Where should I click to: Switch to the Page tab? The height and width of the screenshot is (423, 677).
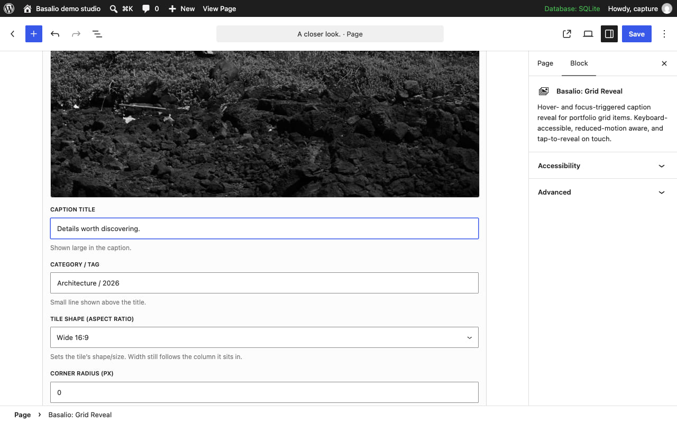tap(545, 63)
